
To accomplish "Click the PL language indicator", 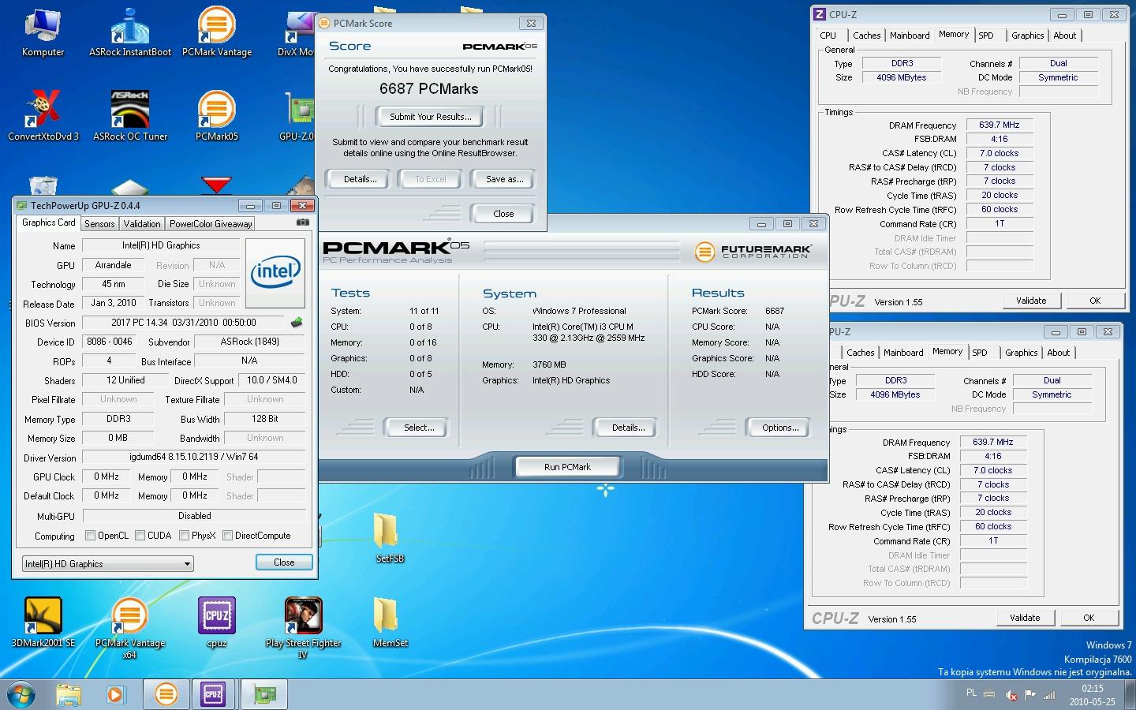I will click(x=971, y=693).
